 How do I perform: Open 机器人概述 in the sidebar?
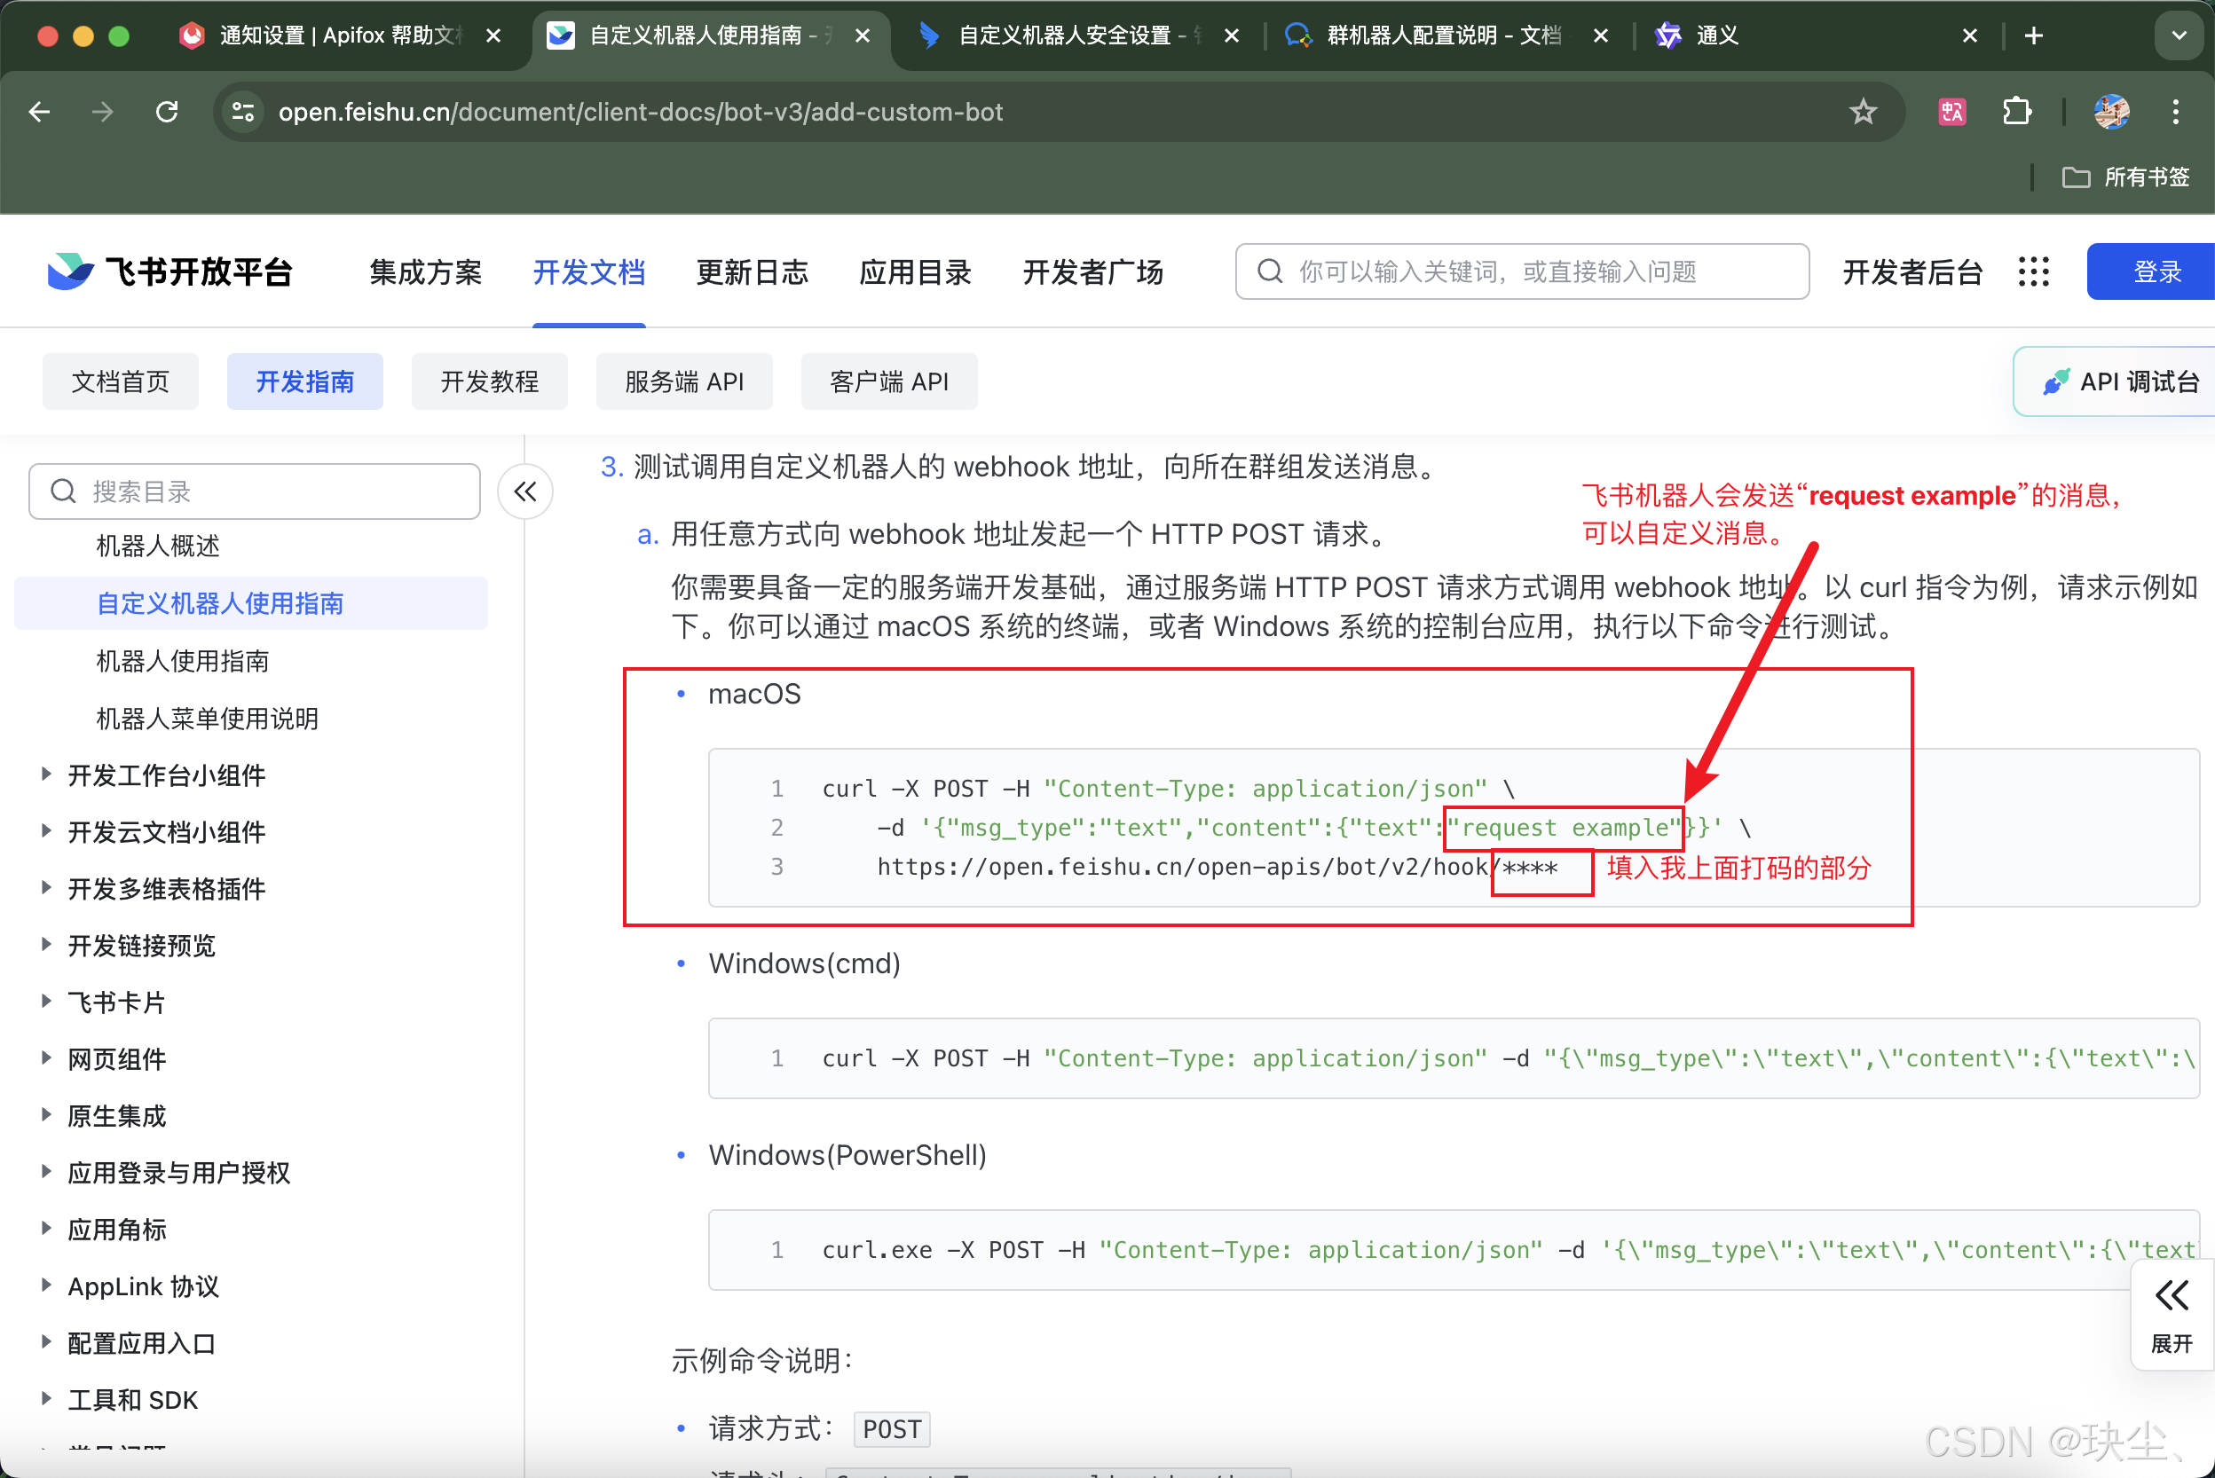click(x=157, y=546)
